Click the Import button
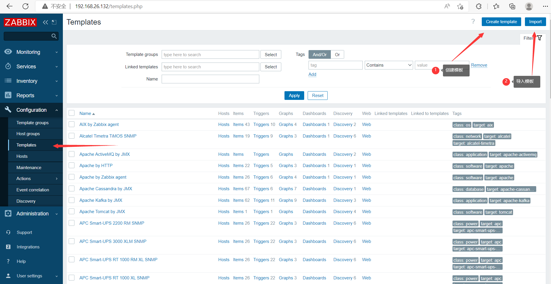Viewport: 551px width, 284px height. point(535,22)
